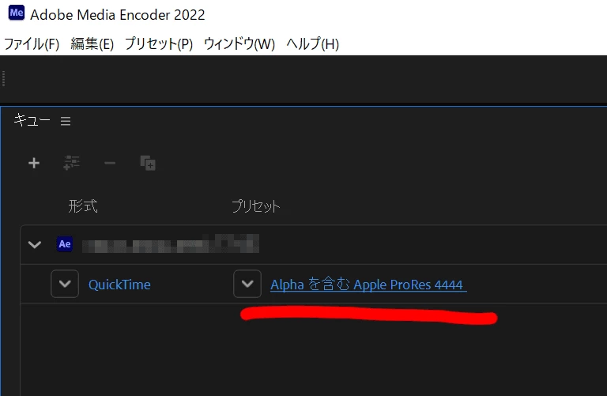Click the QuickTime format link

pyautogui.click(x=119, y=285)
